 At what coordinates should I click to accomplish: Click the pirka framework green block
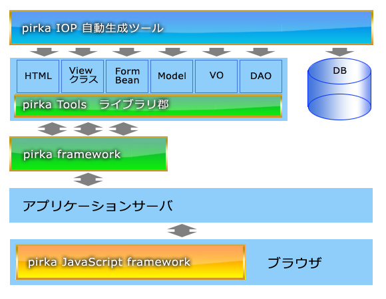click(x=89, y=153)
